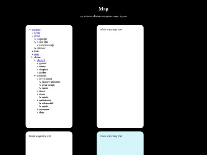Select the music entry under north korea
Screen dimensions: 207x155
[45, 106]
